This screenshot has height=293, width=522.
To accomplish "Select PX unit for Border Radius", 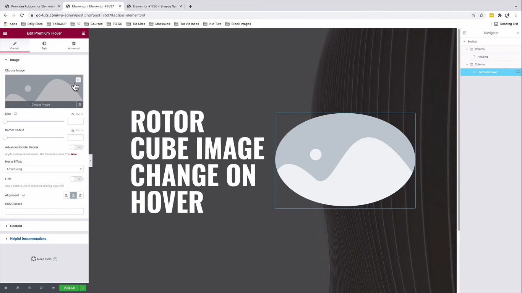I will (73, 130).
